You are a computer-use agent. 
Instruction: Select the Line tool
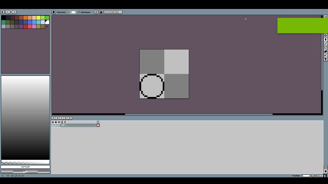tap(326, 44)
